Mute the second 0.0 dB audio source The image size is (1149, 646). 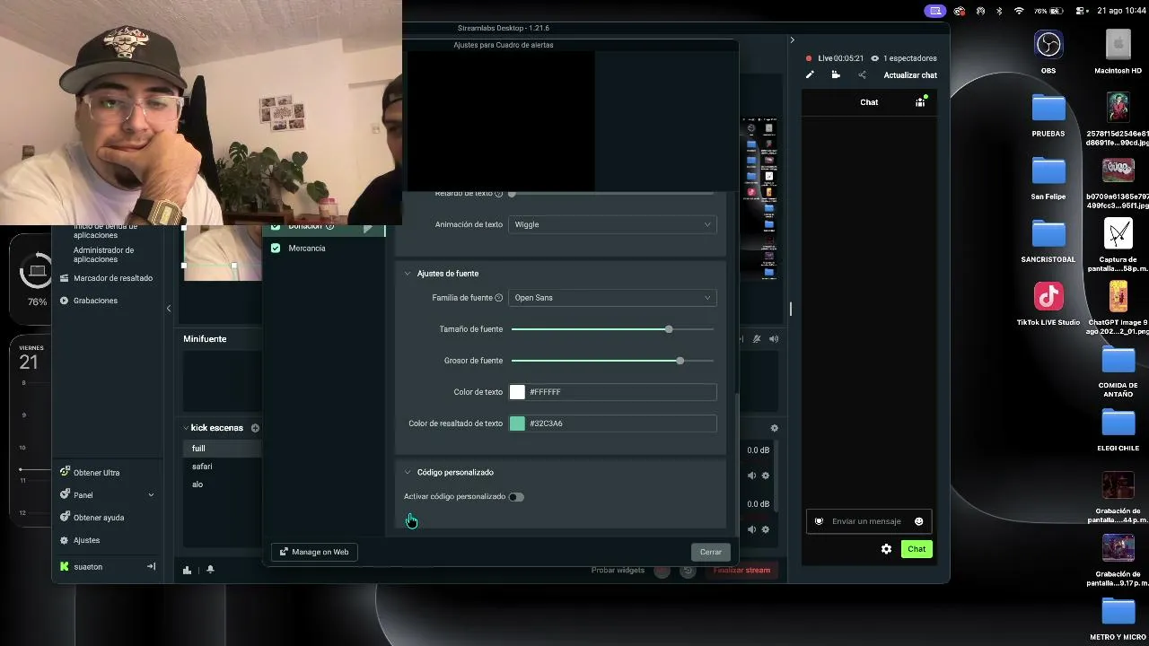coord(751,529)
